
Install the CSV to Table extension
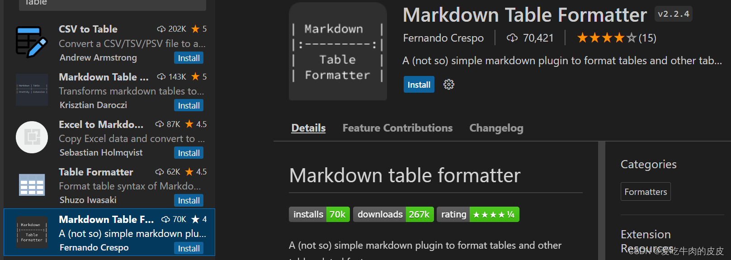click(x=189, y=58)
